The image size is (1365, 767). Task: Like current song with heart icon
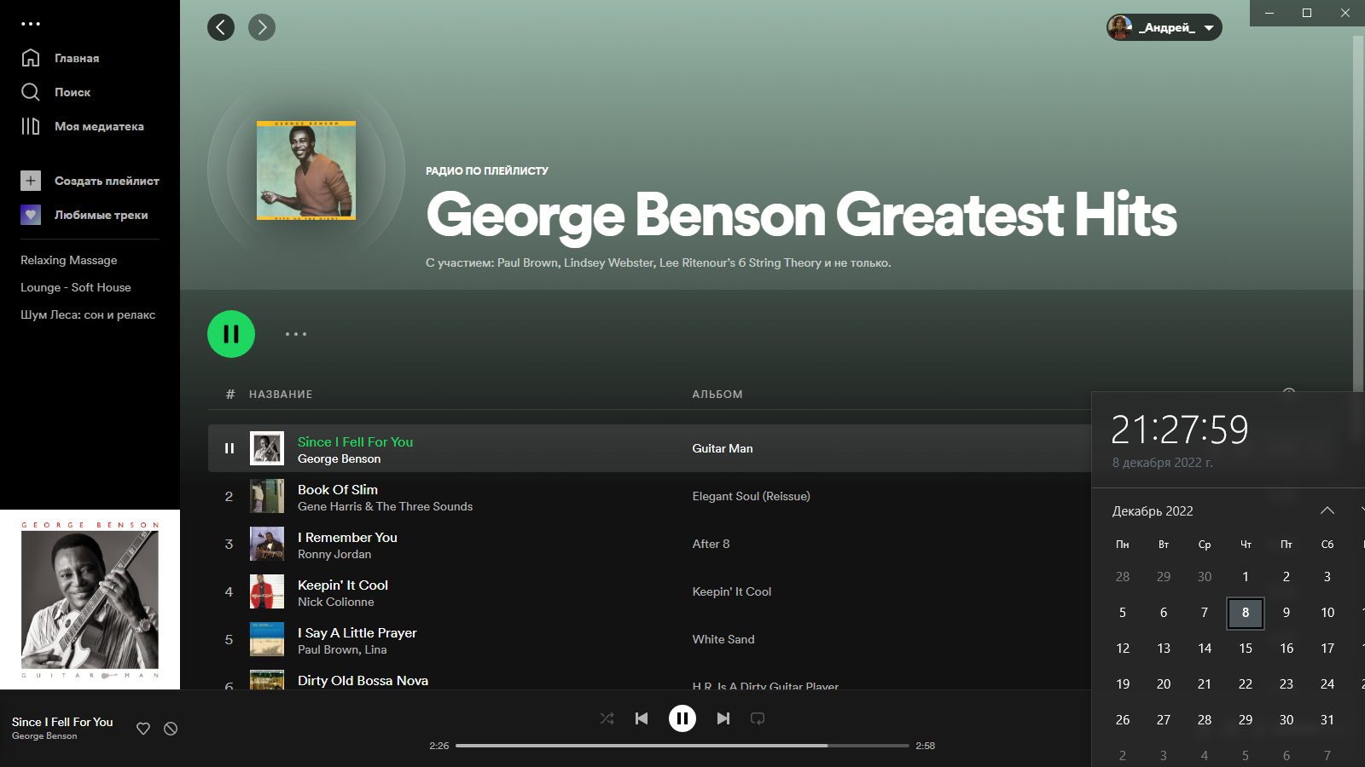[143, 729]
